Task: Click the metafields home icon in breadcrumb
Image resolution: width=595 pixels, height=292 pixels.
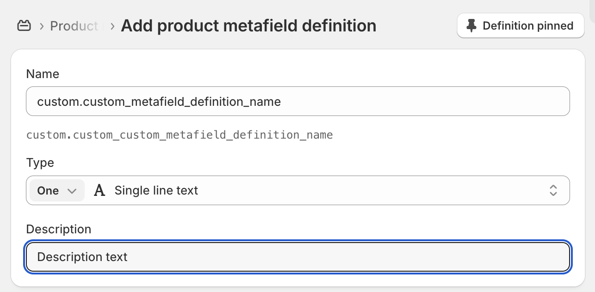Action: tap(24, 26)
